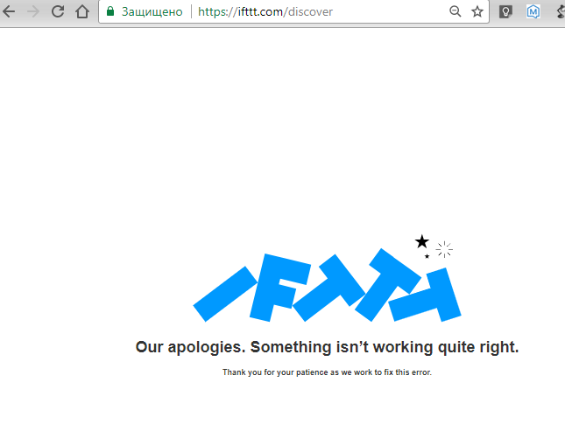Open the browser home page
This screenshot has width=565, height=431.
pyautogui.click(x=82, y=11)
